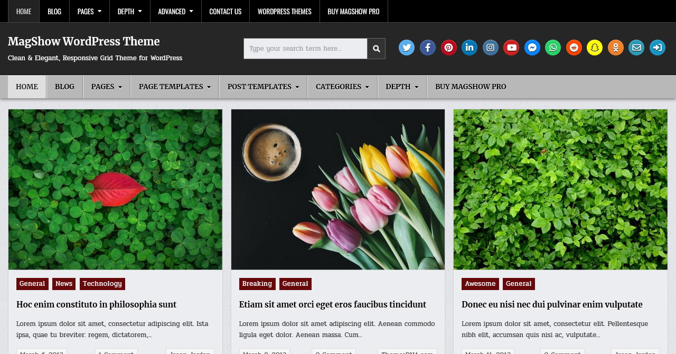Open the red leaf on clover thumbnail
Viewport: 676px width, 354px height.
point(115,190)
